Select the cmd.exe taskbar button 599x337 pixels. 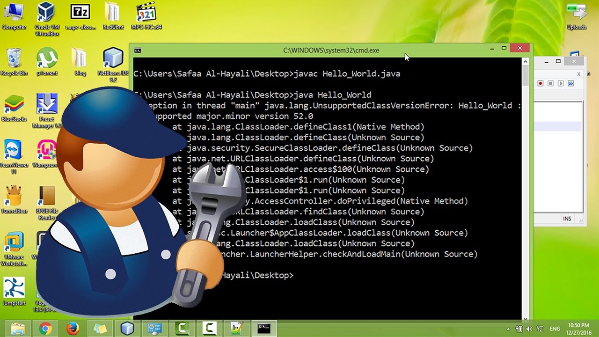click(x=264, y=329)
